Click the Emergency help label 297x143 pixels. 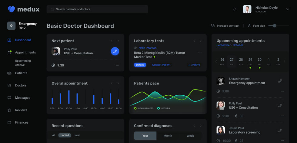(28, 26)
